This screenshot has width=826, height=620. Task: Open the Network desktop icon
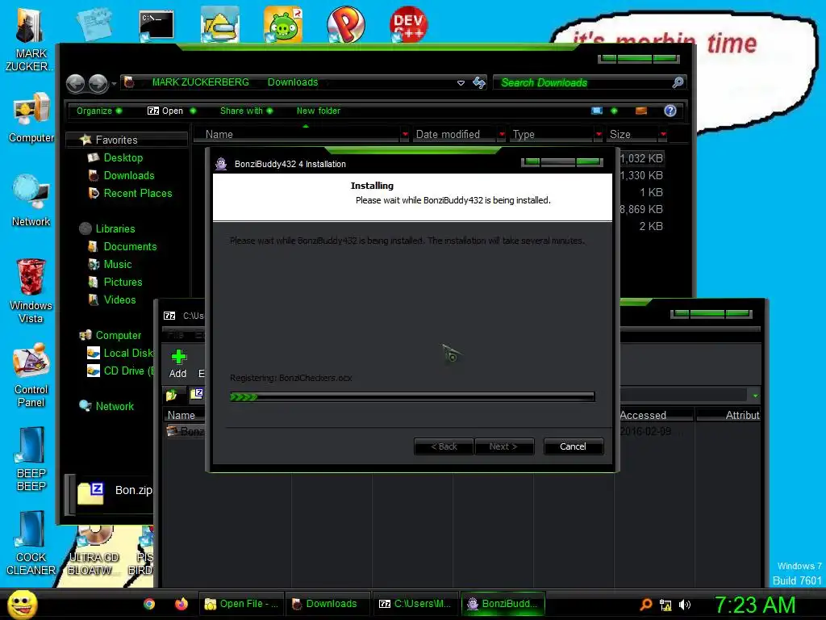tap(31, 201)
